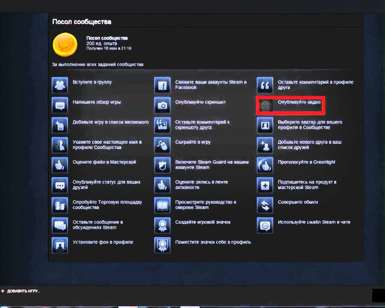The height and width of the screenshot is (308, 385).
Task: Click the real name task icon
Action: click(59, 145)
